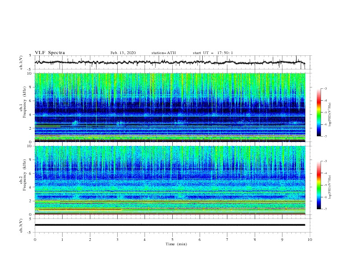Click the ch.2 spectrogram plot
This screenshot has width=349, height=269.
170,180
